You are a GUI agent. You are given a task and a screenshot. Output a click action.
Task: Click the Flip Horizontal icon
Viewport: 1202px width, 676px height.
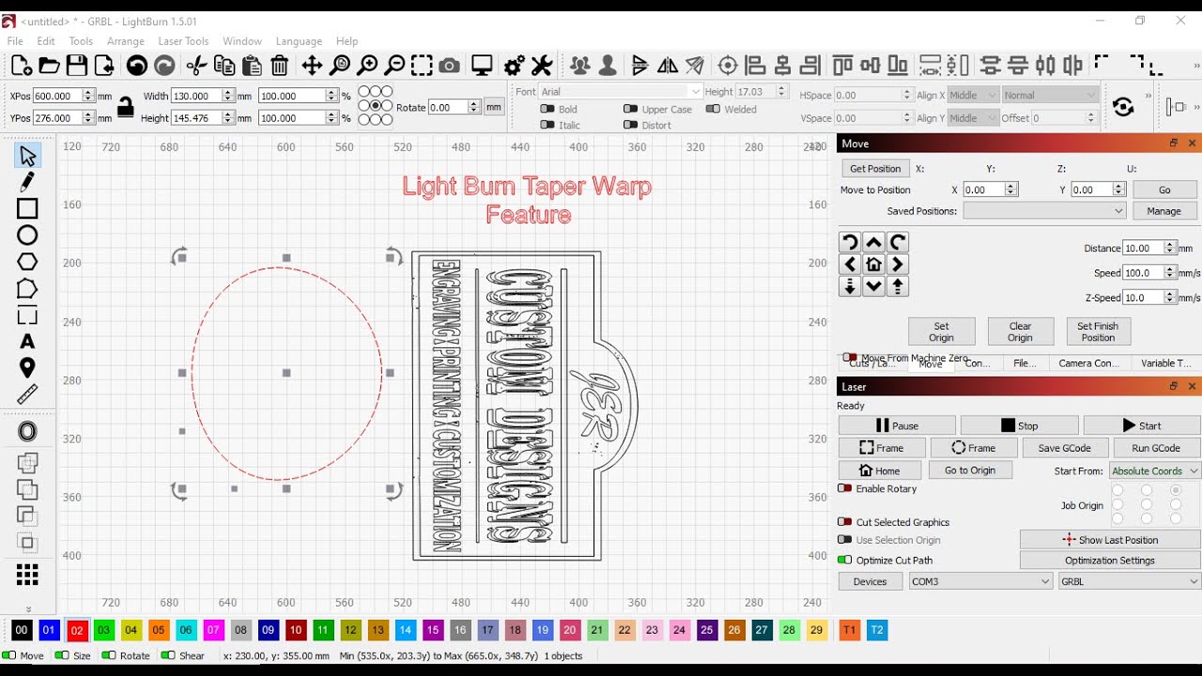[x=668, y=65]
